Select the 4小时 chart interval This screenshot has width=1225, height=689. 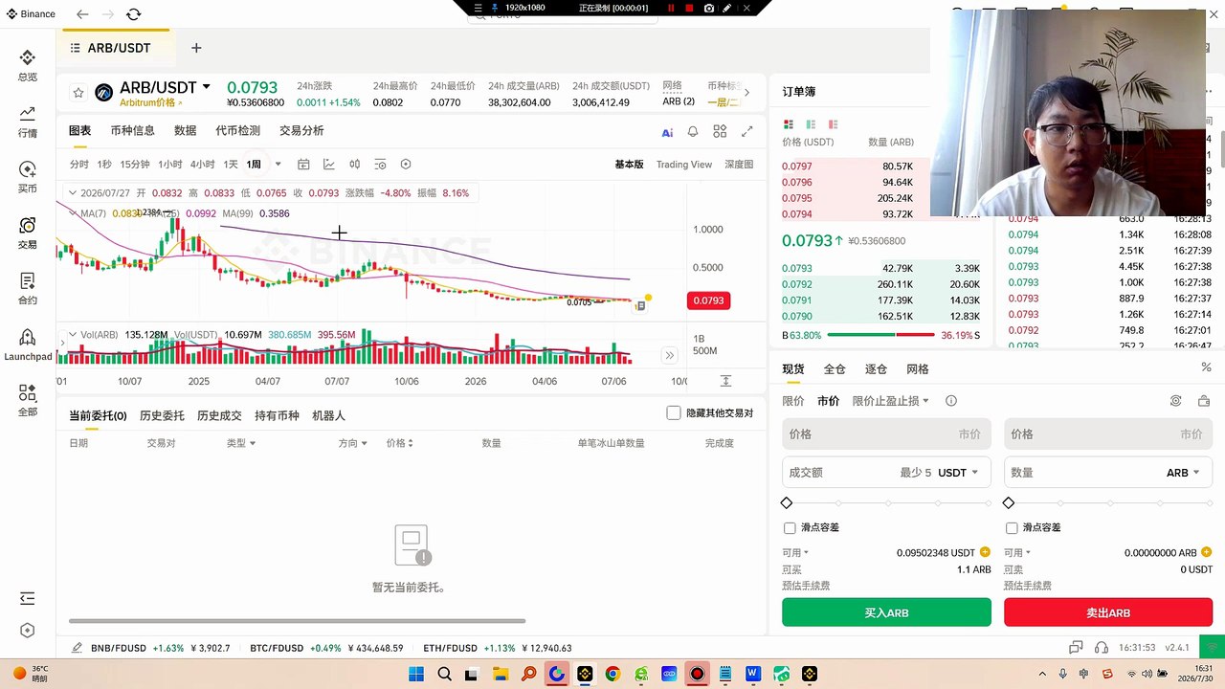(x=202, y=165)
